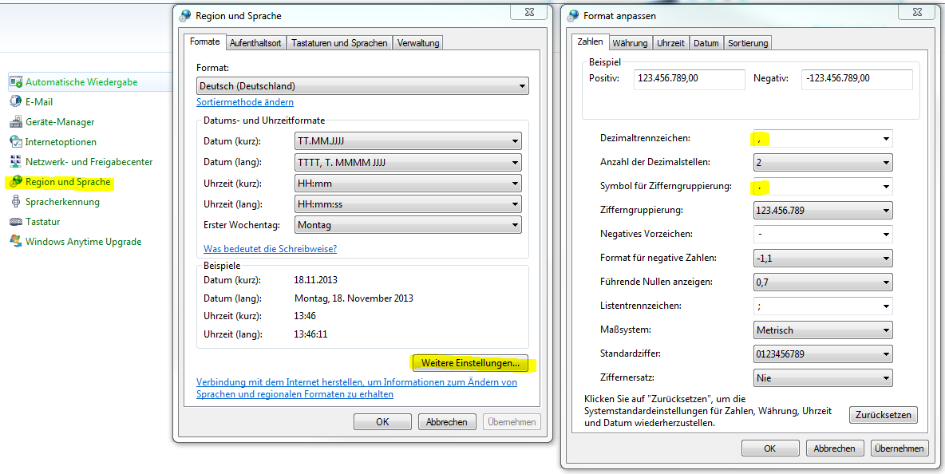Open the Maßsystem dropdown
Screen dimensions: 945x474
(823, 330)
